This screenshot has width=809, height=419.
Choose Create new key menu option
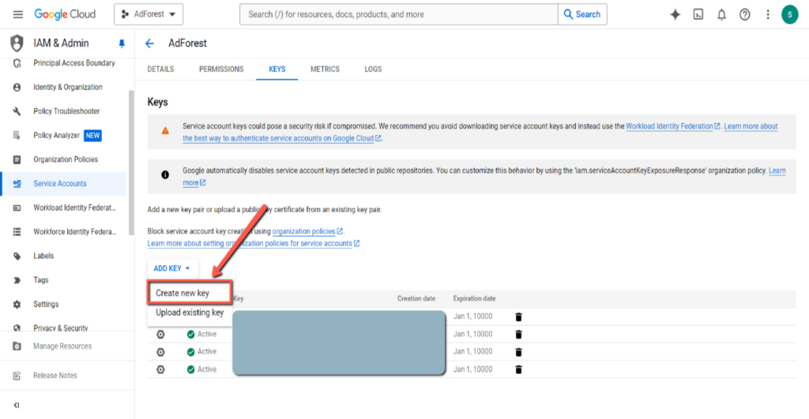click(190, 294)
